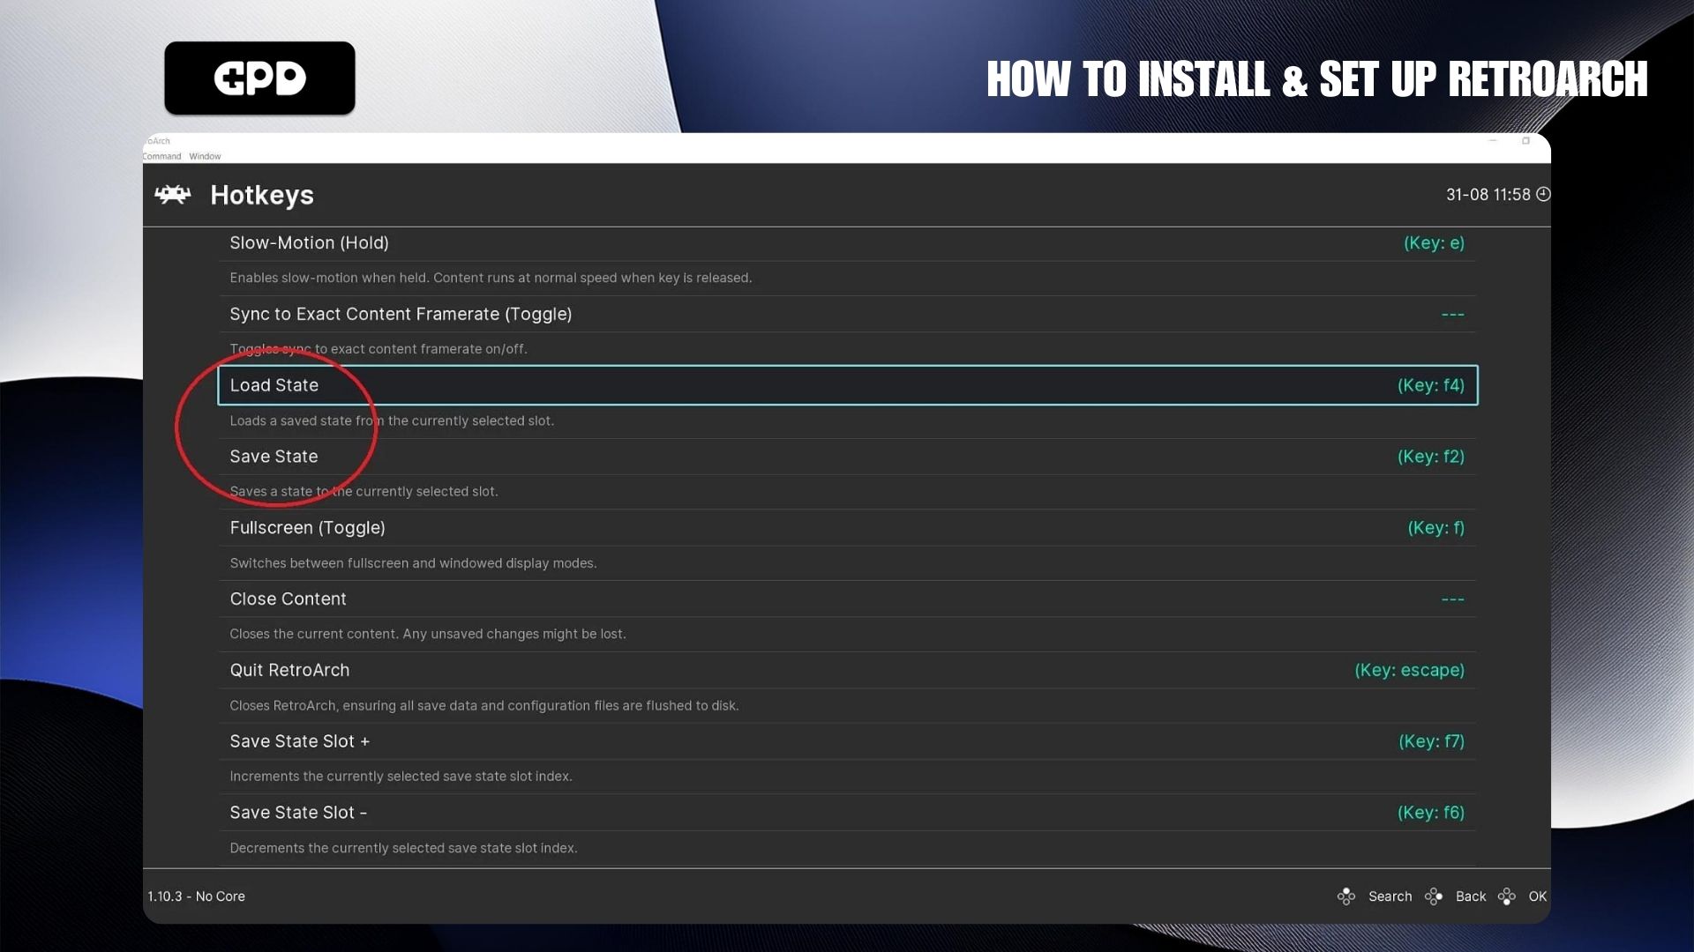The width and height of the screenshot is (1694, 952).
Task: Click the Back gamepad icon
Action: (1434, 896)
